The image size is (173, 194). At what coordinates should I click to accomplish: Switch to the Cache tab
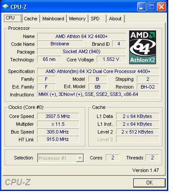31,19
